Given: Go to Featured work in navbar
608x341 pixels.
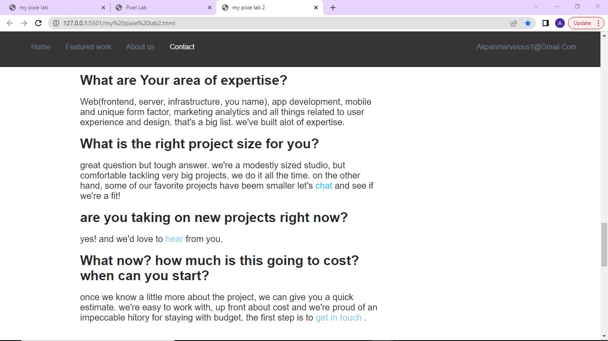Looking at the screenshot, I should point(88,47).
